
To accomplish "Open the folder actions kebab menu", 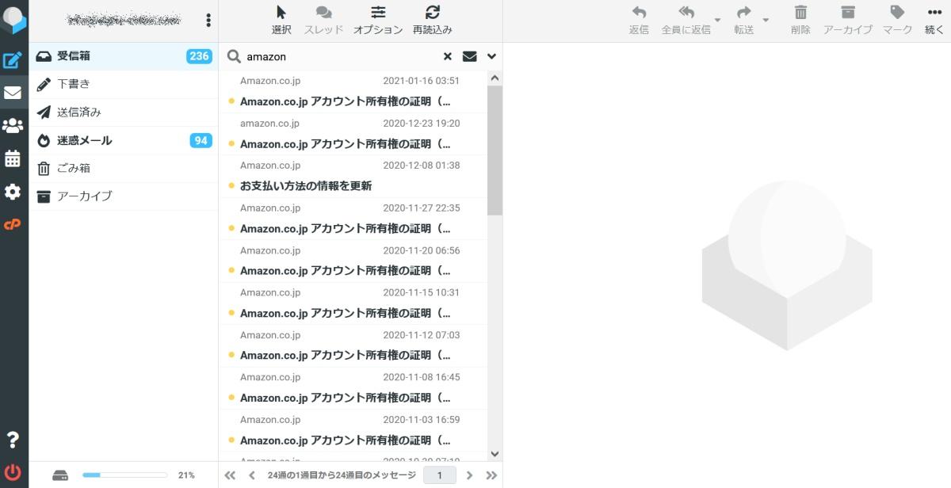I will point(208,21).
